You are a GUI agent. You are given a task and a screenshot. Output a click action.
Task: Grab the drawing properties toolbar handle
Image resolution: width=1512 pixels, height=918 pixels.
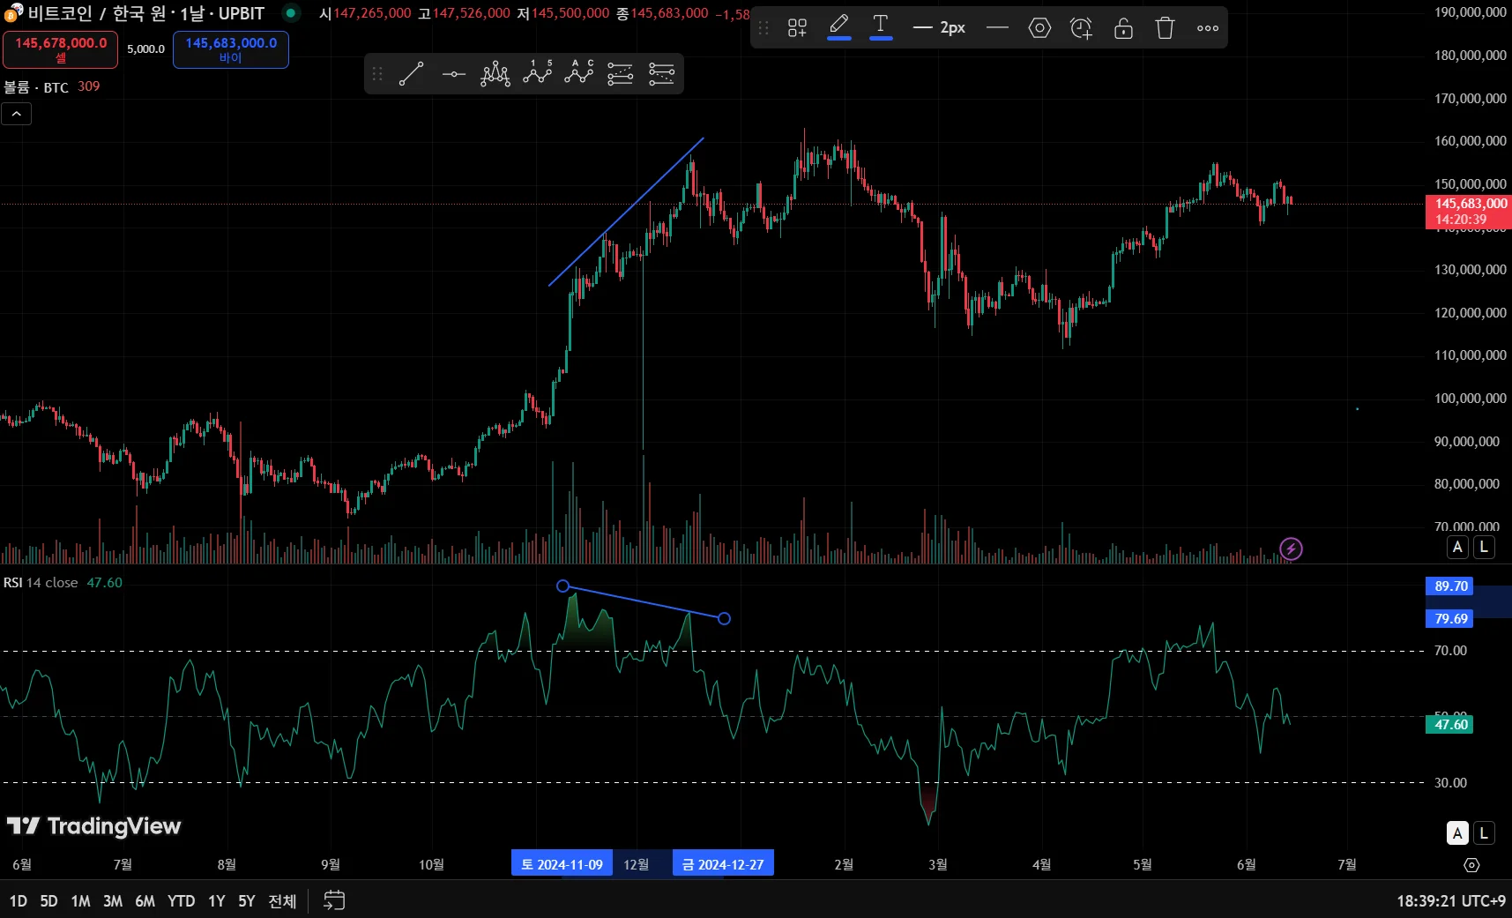[763, 28]
